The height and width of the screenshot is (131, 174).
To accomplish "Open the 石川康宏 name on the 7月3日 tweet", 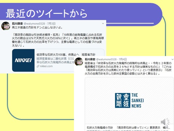I will coord(17,24).
